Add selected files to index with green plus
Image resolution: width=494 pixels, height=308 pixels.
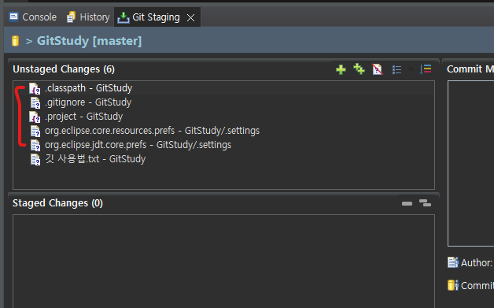(x=341, y=69)
